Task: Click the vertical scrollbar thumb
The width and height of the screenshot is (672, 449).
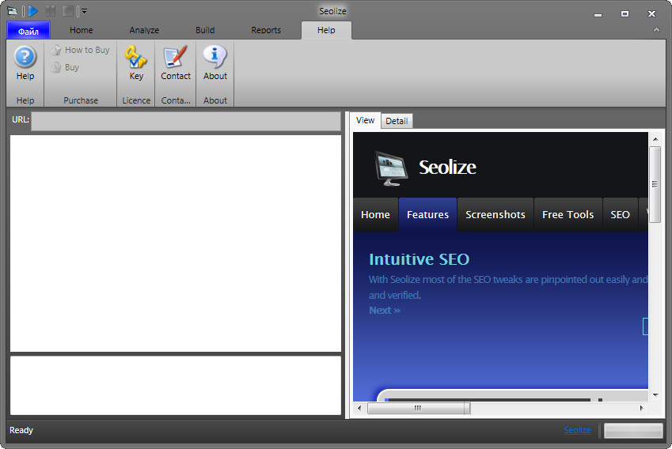Action: (x=655, y=184)
